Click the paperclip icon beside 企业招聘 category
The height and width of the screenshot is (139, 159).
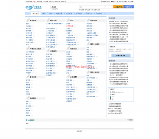[x=68, y=76]
